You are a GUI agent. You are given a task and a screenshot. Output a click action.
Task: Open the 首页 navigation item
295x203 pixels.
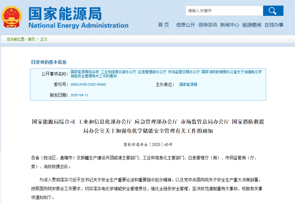[x=163, y=25]
